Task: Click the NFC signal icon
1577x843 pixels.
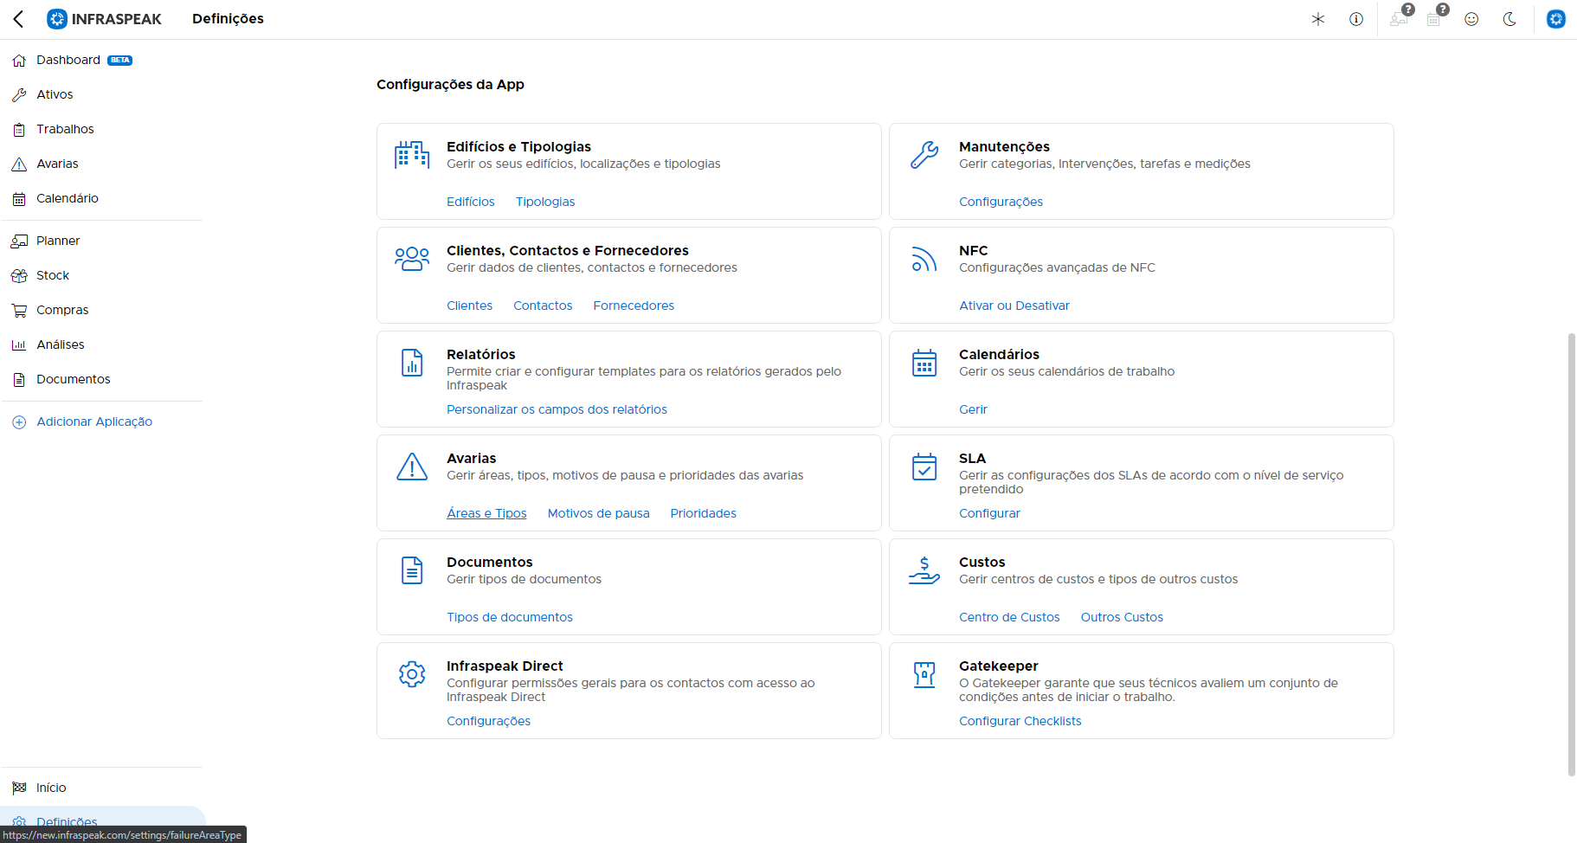Action: 924,259
